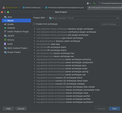
Task: Select Kotlin project type
Action: 16,44
